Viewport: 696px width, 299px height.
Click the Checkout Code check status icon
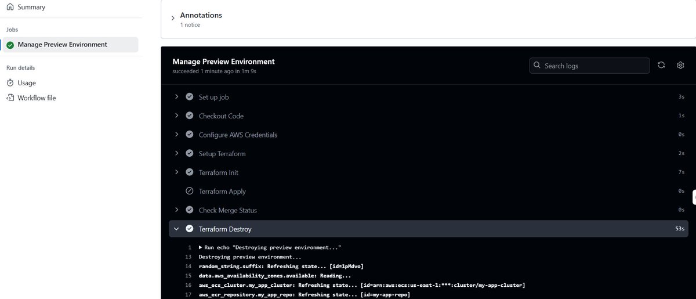click(189, 116)
